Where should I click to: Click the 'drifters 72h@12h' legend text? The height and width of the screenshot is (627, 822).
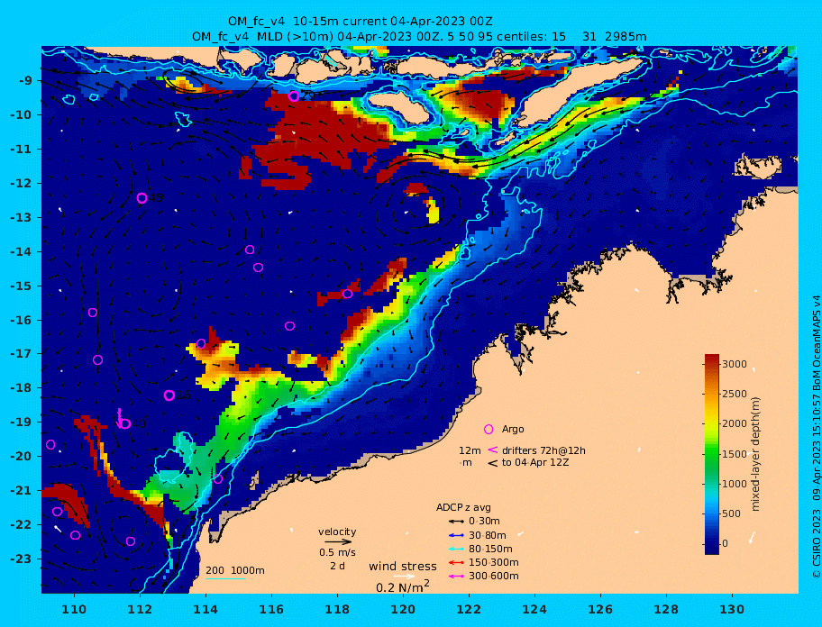pos(543,450)
